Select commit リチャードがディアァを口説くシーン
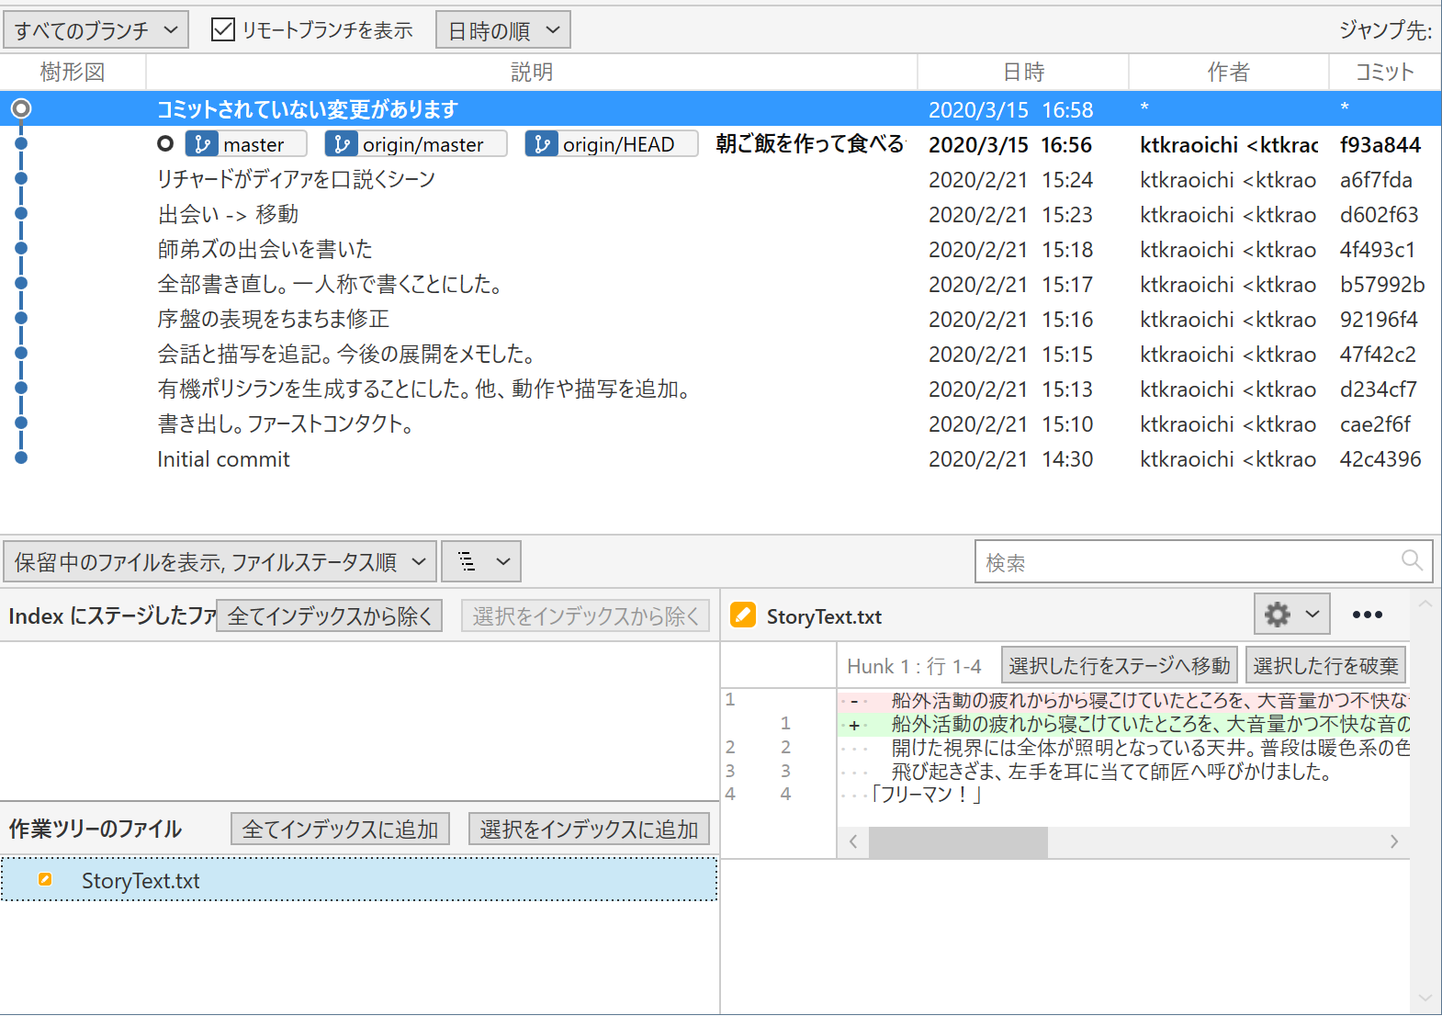The image size is (1442, 1016). (721, 179)
